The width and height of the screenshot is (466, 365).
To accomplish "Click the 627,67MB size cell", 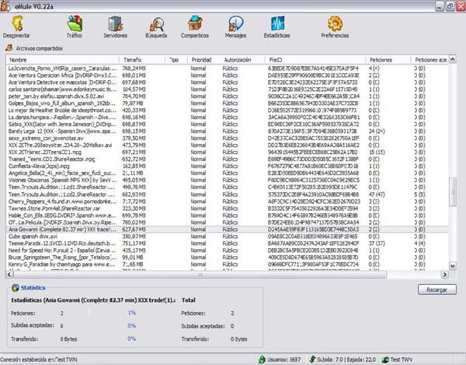I will [134, 230].
